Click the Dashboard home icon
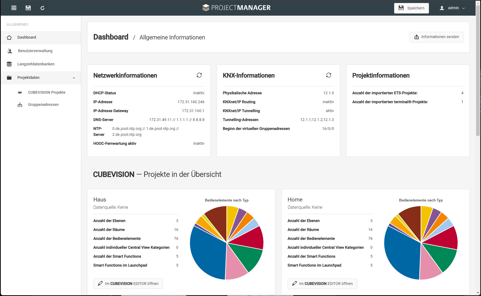This screenshot has width=481, height=296. [x=9, y=38]
